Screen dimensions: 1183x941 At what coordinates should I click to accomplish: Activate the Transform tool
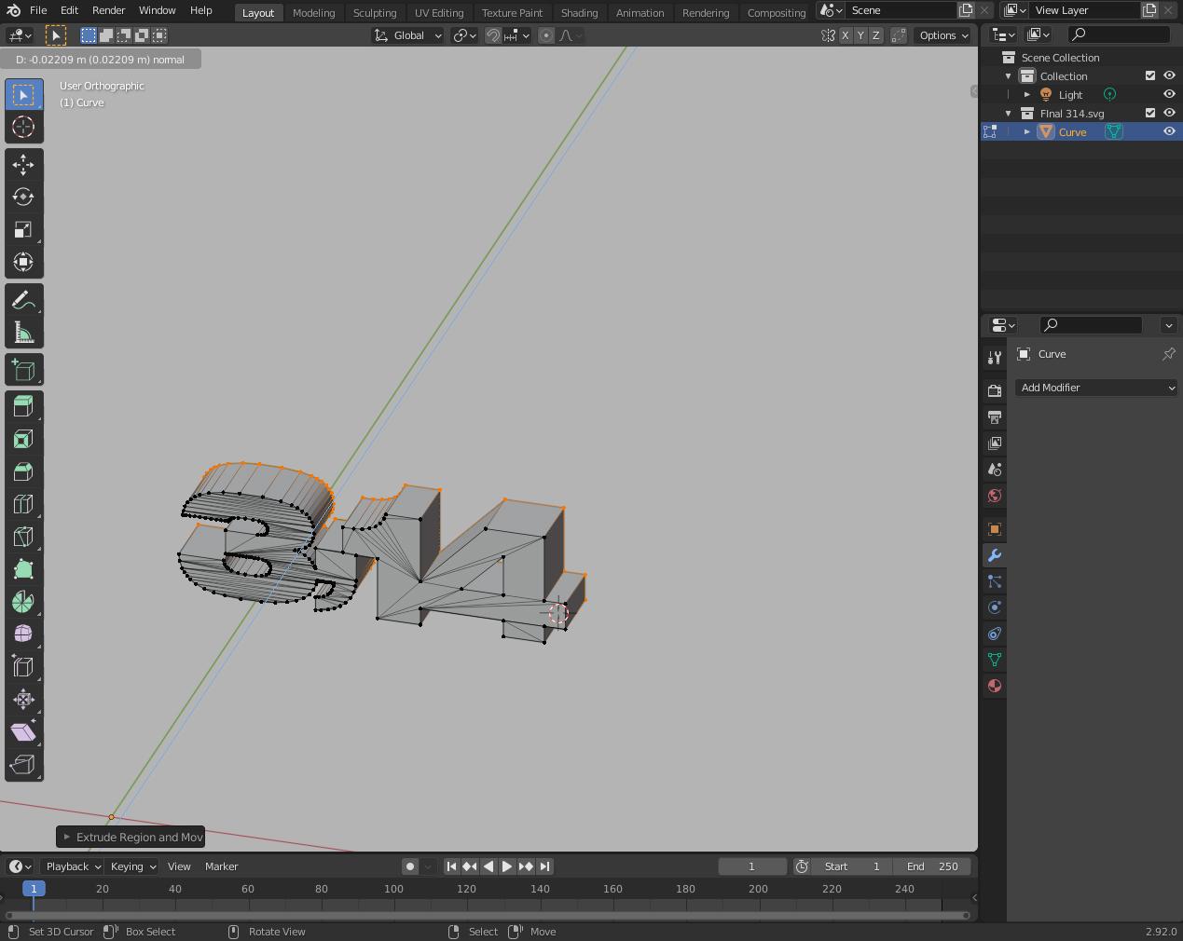pyautogui.click(x=23, y=262)
